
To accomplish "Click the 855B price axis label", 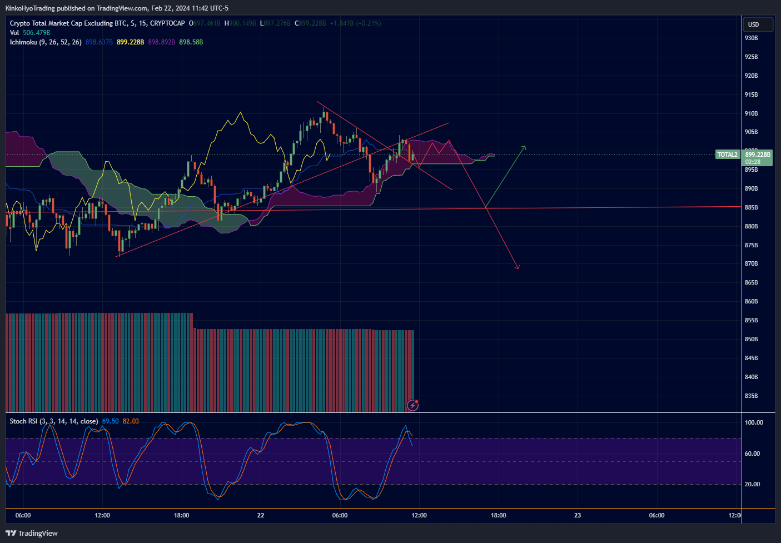I will (x=751, y=320).
